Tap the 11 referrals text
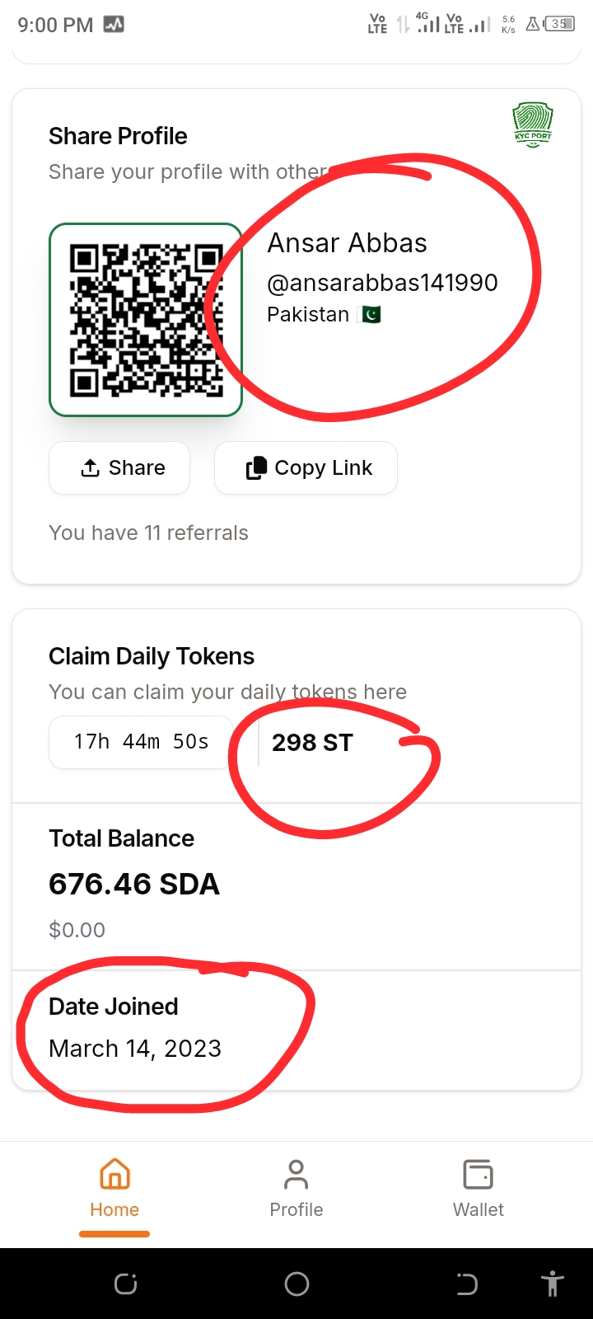The image size is (593, 1319). point(148,533)
